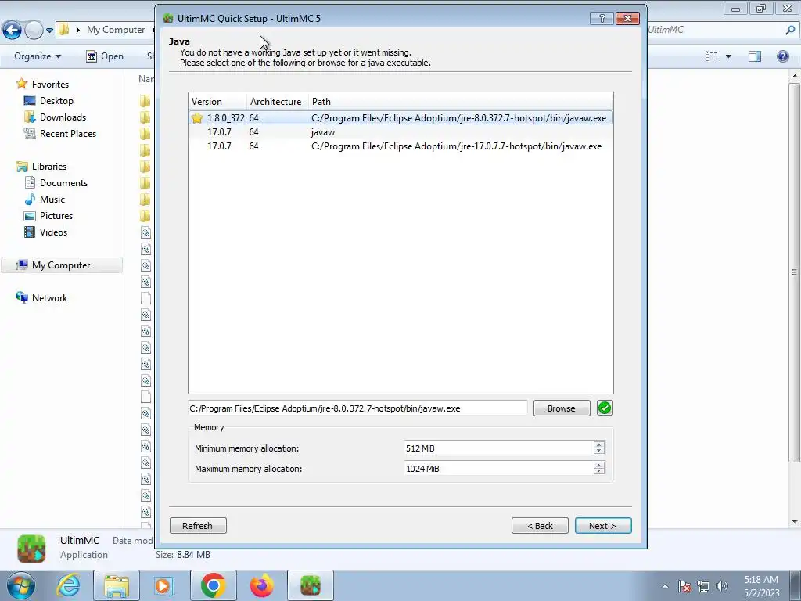Open Music library in sidebar
The image size is (801, 601).
tap(52, 200)
